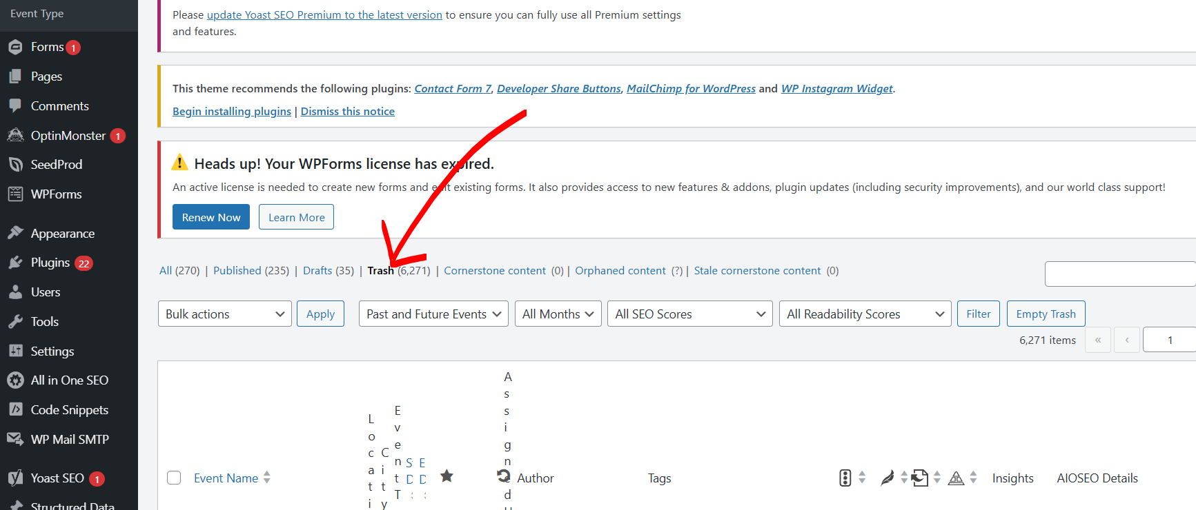
Task: Click the OptinMonster sidebar icon
Action: pyautogui.click(x=15, y=135)
